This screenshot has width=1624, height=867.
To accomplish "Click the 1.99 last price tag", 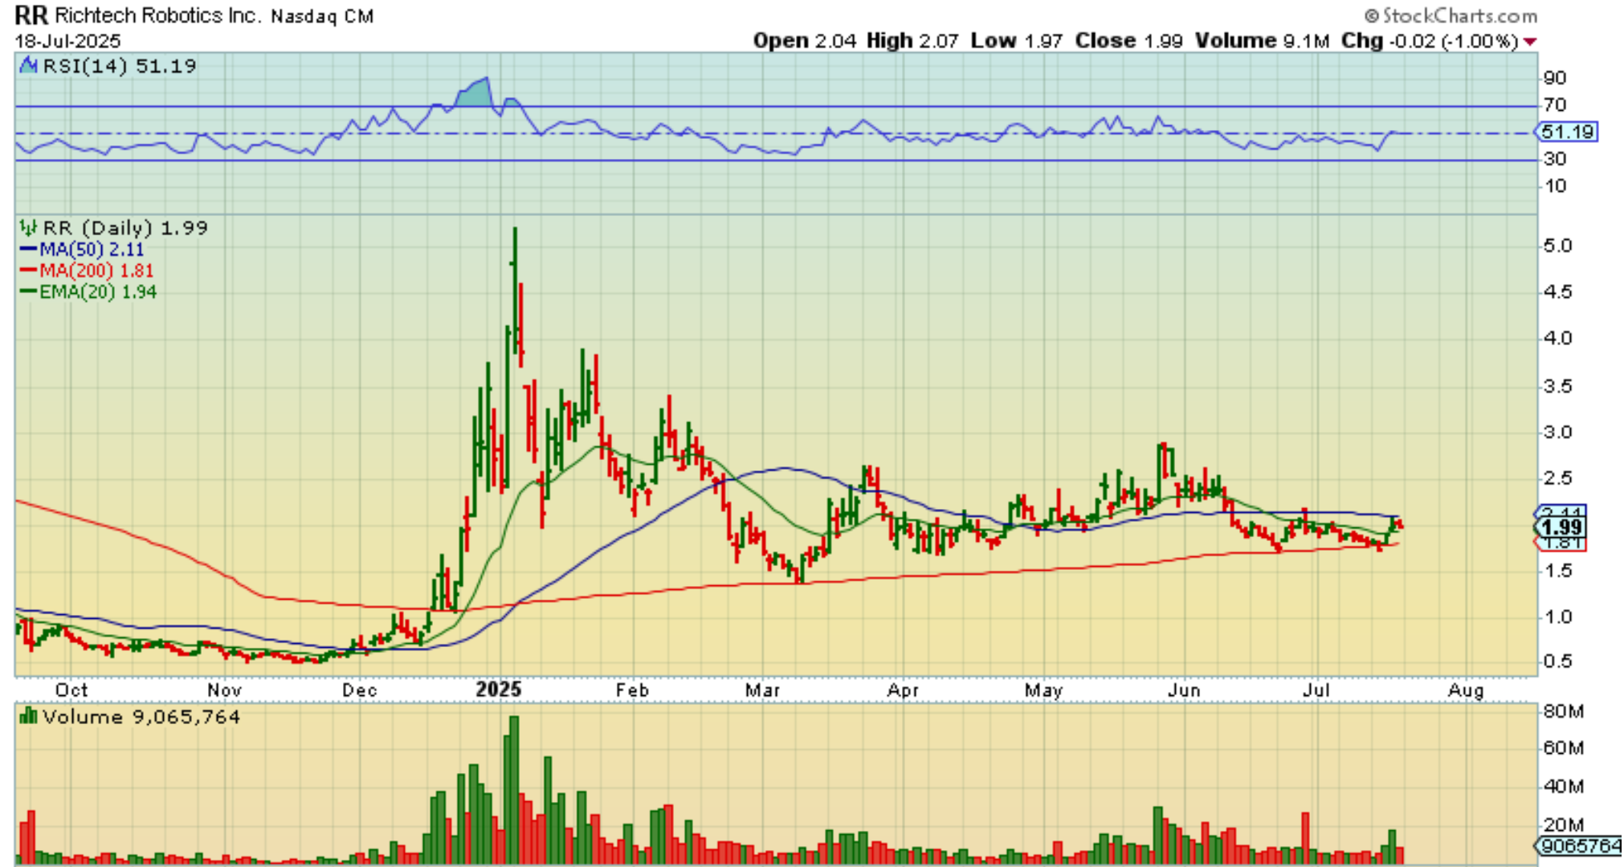I will [1561, 527].
